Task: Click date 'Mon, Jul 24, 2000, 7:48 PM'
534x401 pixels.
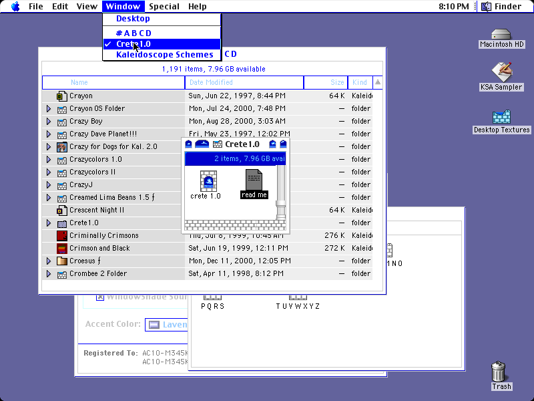Action: 237,108
